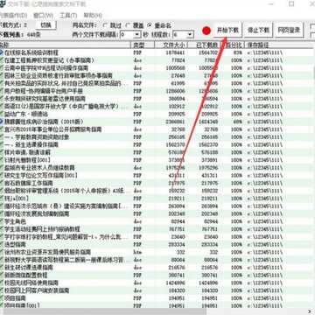Viewport: 315px width, 315px height.
Task: Sort list by the 保存路径 column header
Action: (277, 45)
